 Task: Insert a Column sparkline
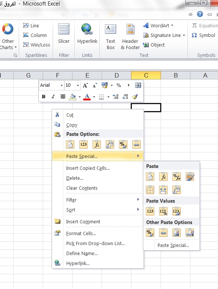(x=35, y=35)
